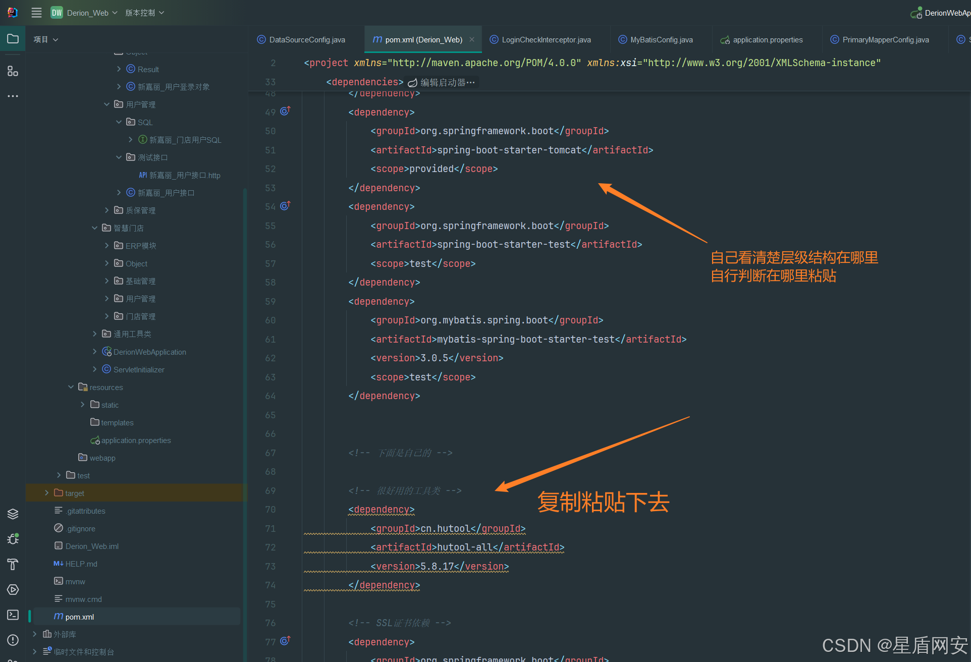Select application.properties in project tree
This screenshot has height=662, width=971.
(136, 440)
